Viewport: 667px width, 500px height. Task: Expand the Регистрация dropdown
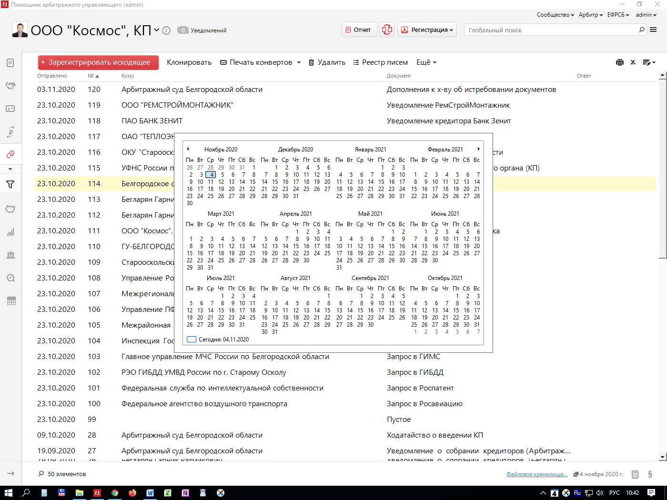pos(427,30)
